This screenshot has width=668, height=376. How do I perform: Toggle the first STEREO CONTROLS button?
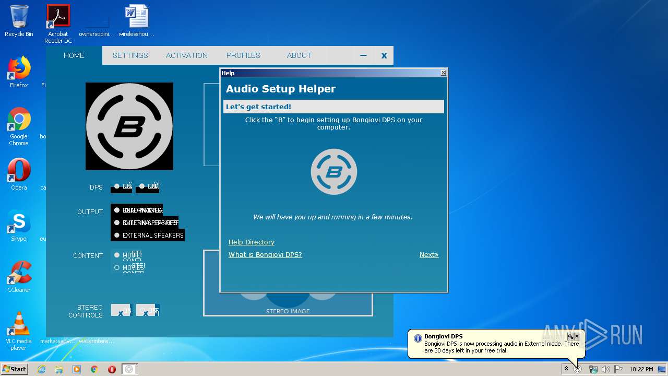point(121,310)
